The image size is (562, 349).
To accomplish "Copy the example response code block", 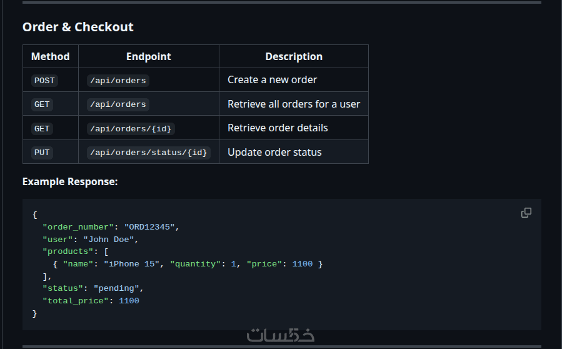I will click(526, 213).
